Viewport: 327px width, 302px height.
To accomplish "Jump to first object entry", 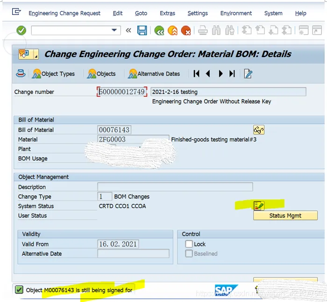I will tap(197, 74).
